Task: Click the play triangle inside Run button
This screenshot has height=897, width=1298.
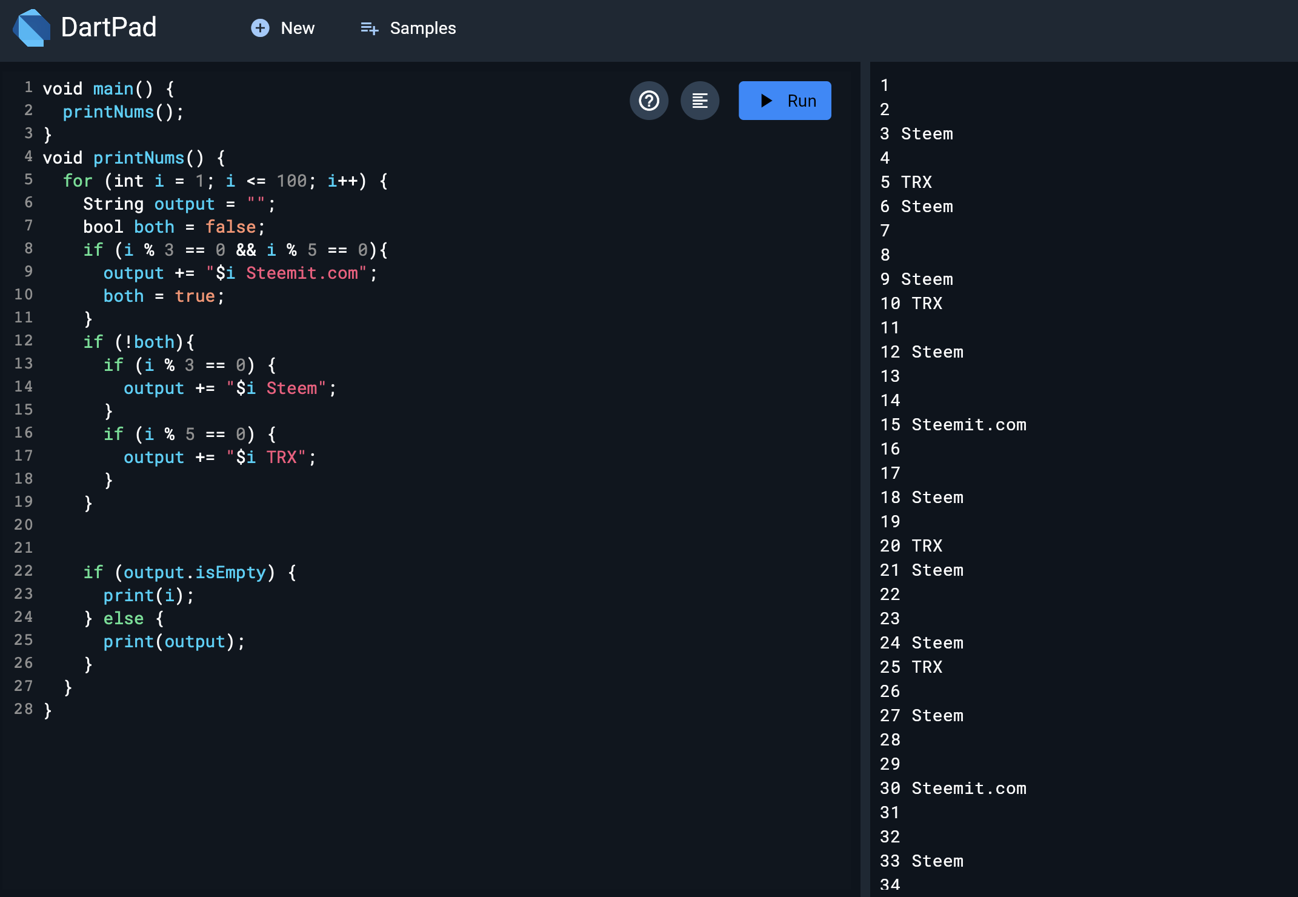Action: (767, 101)
